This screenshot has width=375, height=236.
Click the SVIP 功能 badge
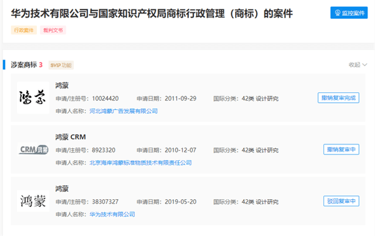coord(61,65)
